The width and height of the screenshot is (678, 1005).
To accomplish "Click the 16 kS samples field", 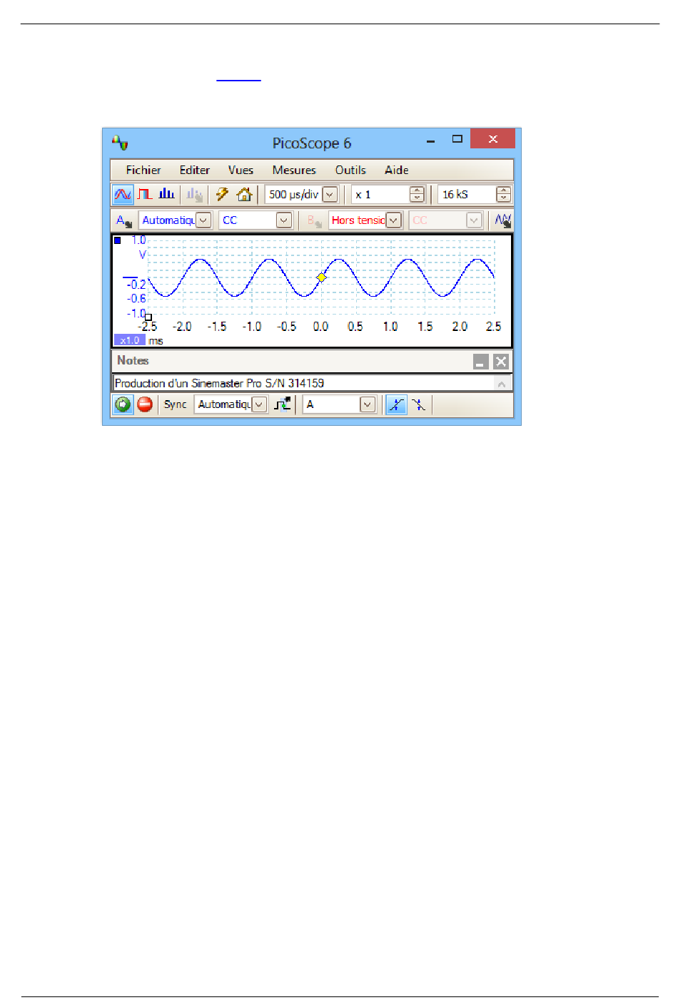I will tap(467, 195).
